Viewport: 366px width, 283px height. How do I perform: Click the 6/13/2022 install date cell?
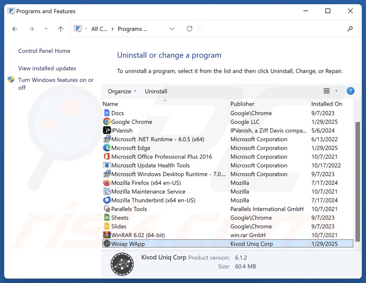click(324, 139)
